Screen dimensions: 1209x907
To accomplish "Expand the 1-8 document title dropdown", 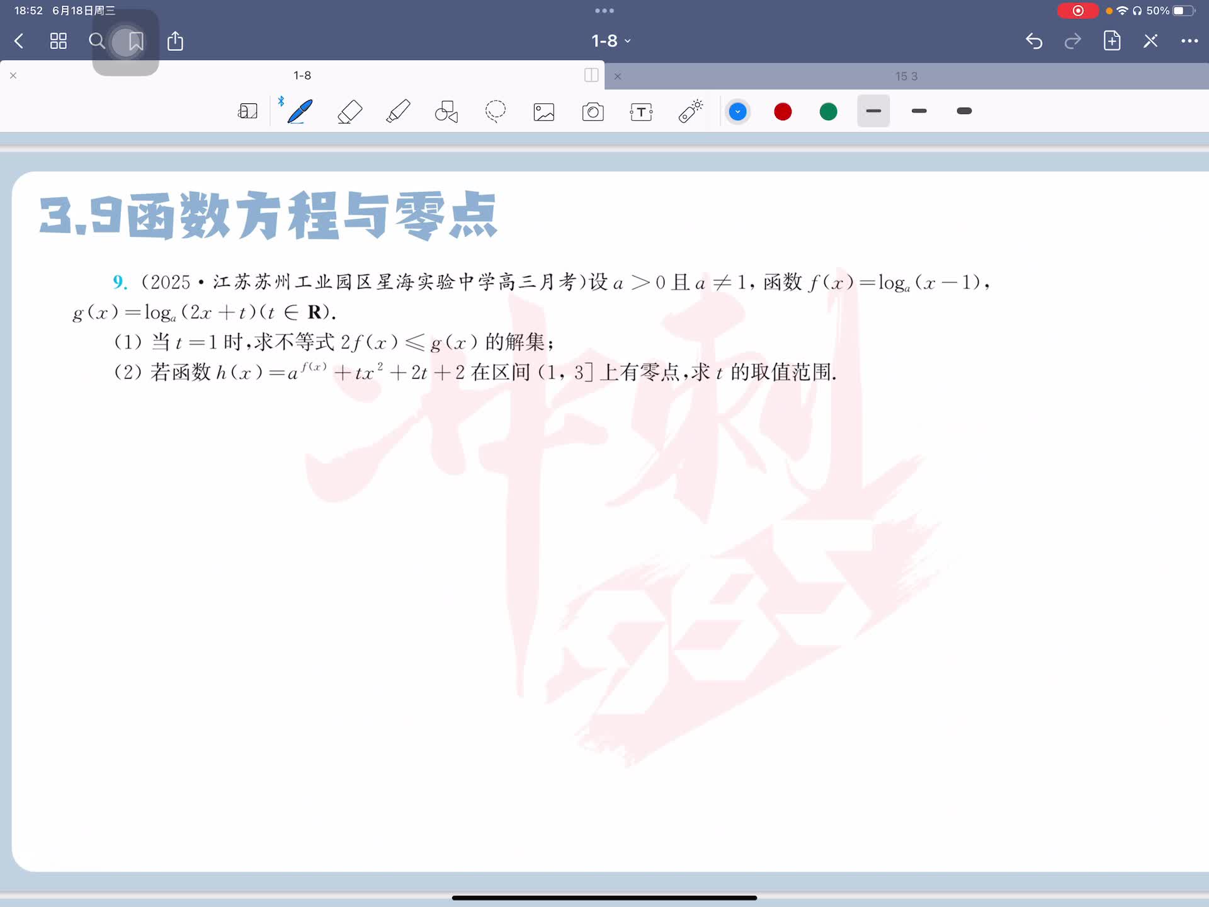I will point(610,41).
